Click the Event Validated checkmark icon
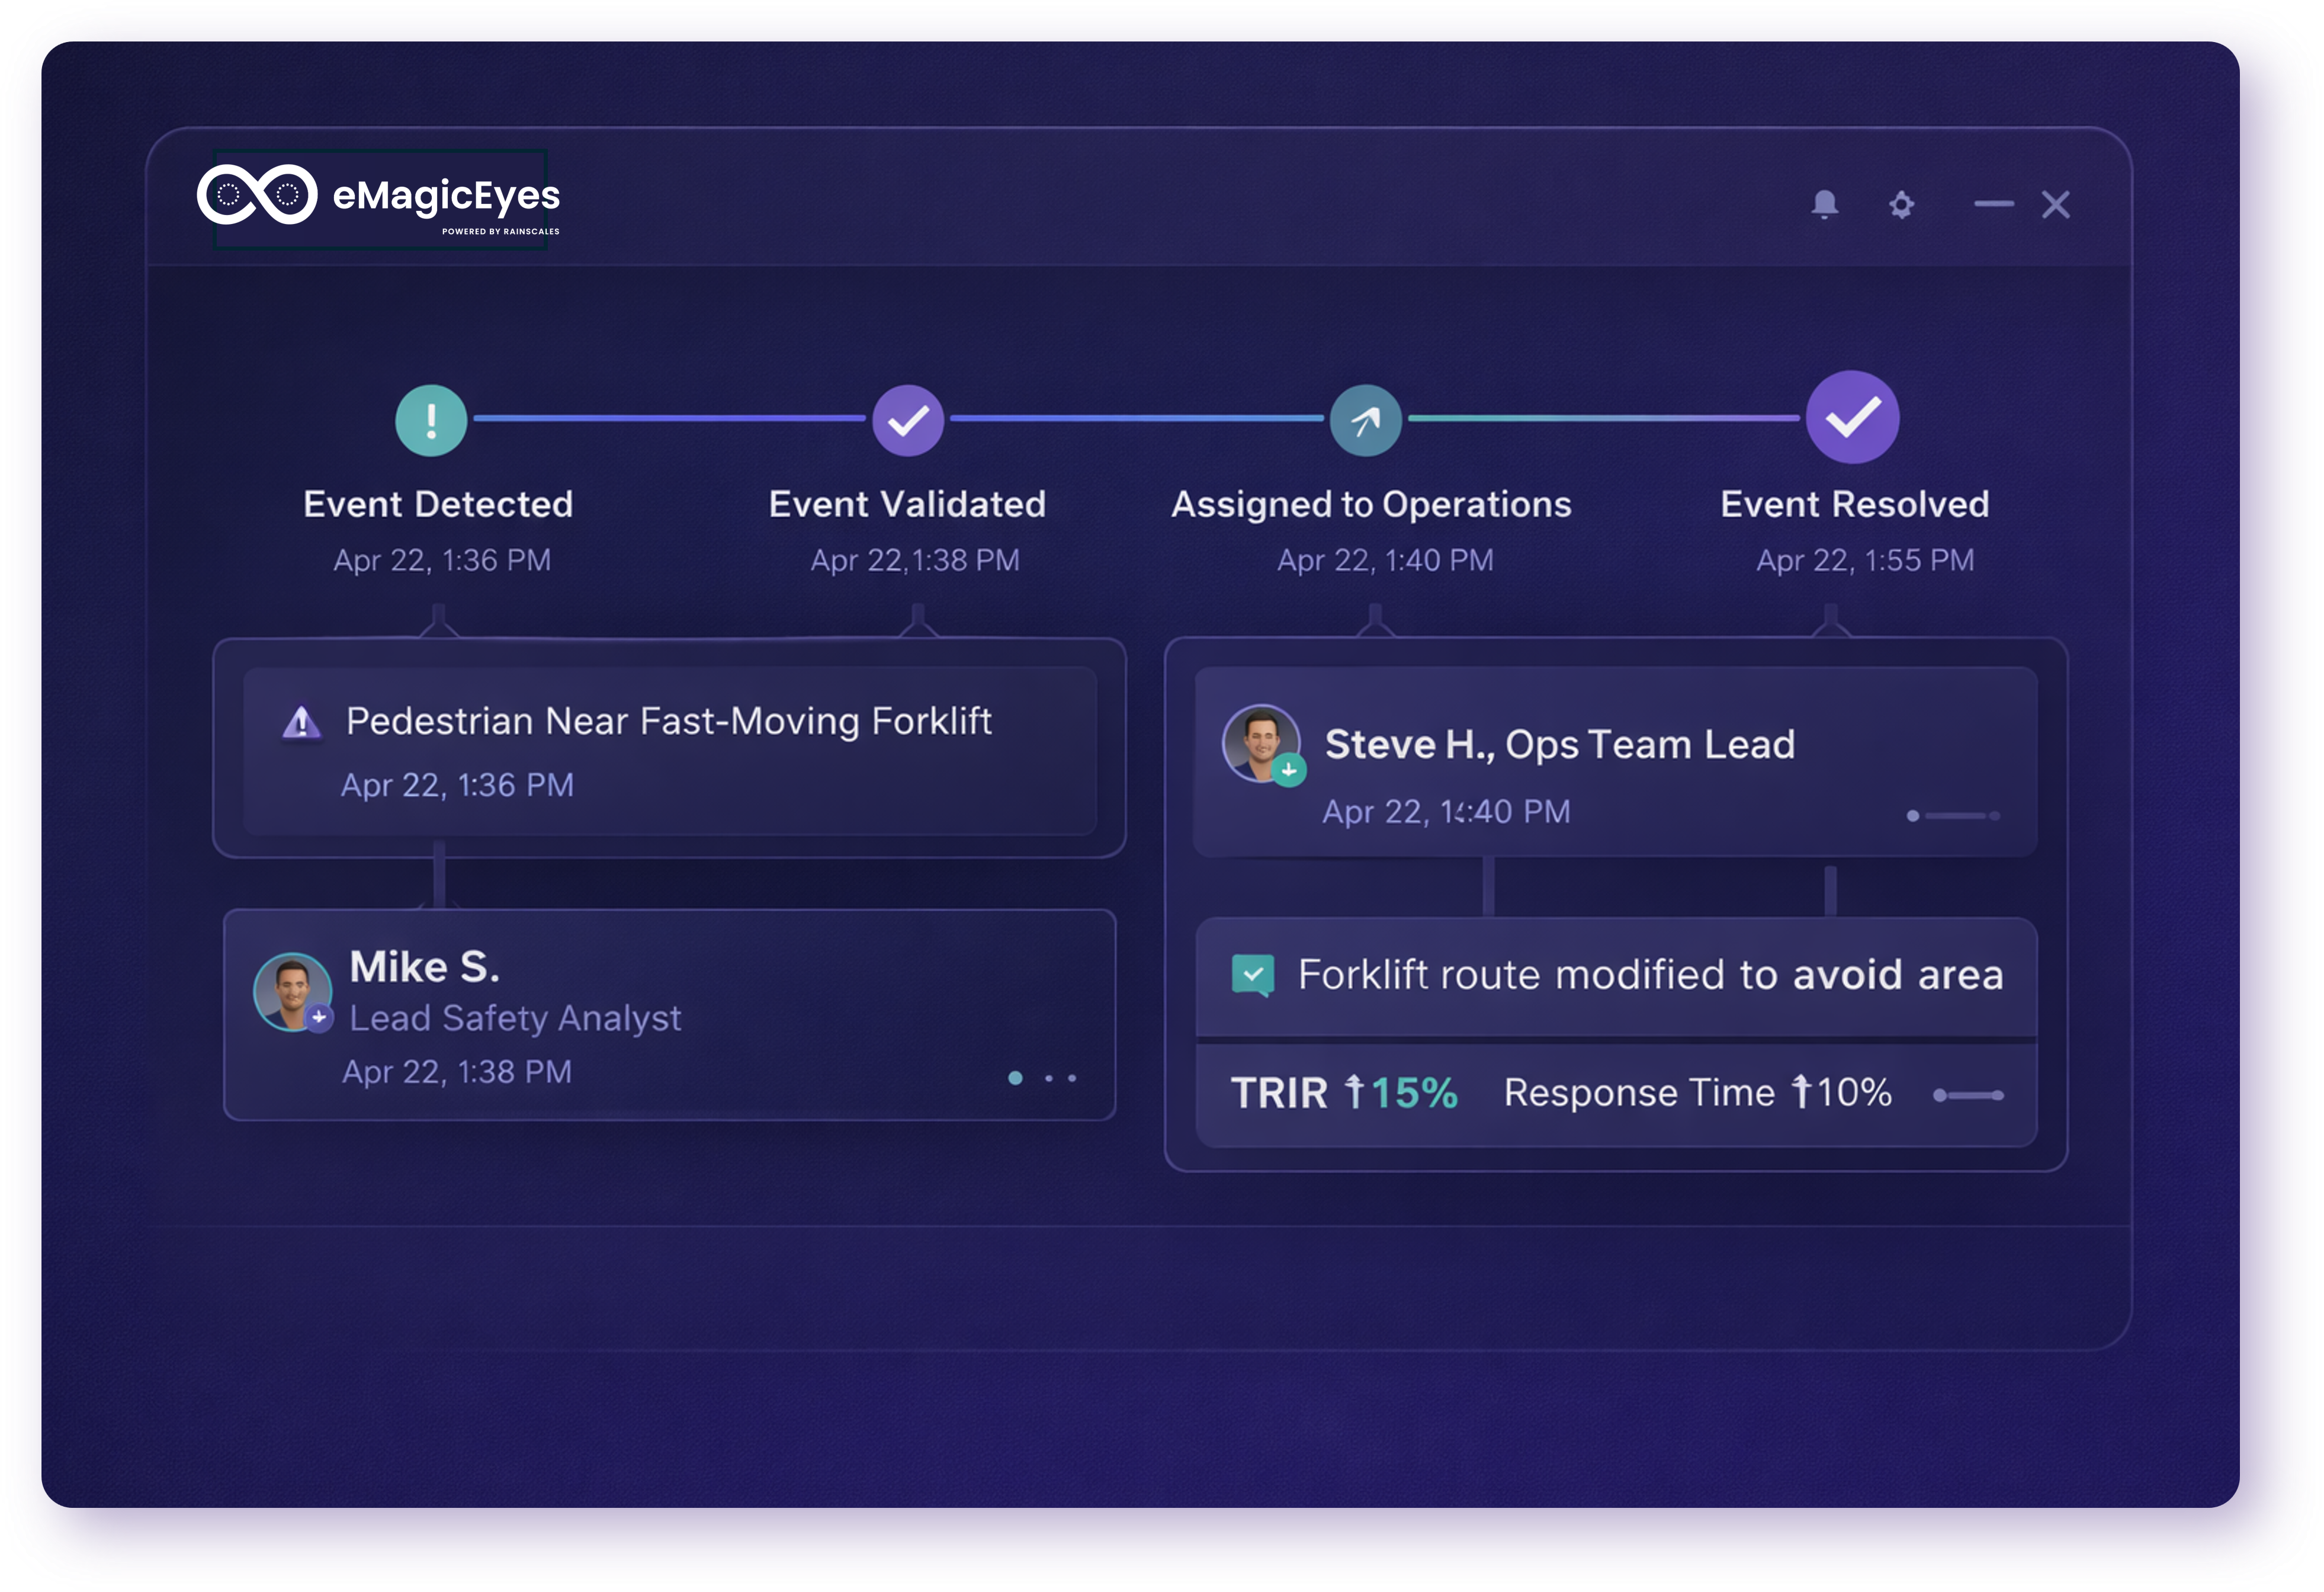Viewport: 2324px width, 1592px height. coord(908,419)
